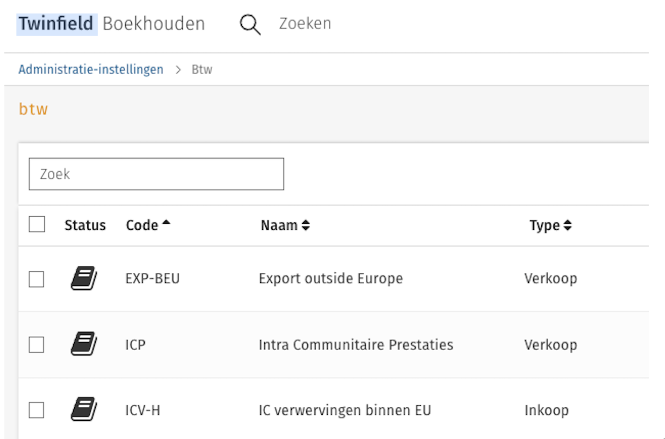Select the EXP-BEU row checkbox
665x439 pixels.
click(36, 279)
